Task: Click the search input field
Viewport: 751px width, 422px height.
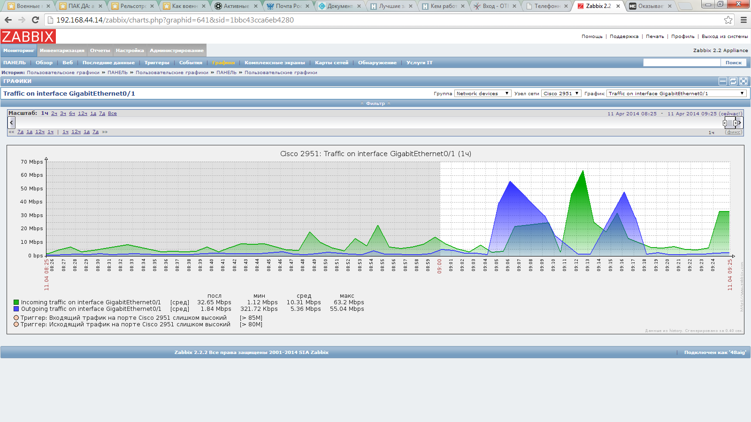Action: click(x=682, y=62)
